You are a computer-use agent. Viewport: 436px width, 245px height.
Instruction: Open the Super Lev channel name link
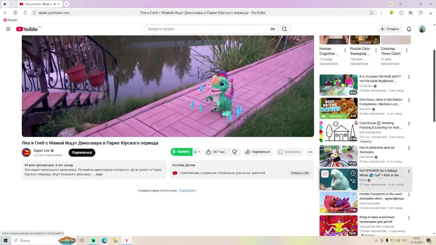click(x=42, y=150)
